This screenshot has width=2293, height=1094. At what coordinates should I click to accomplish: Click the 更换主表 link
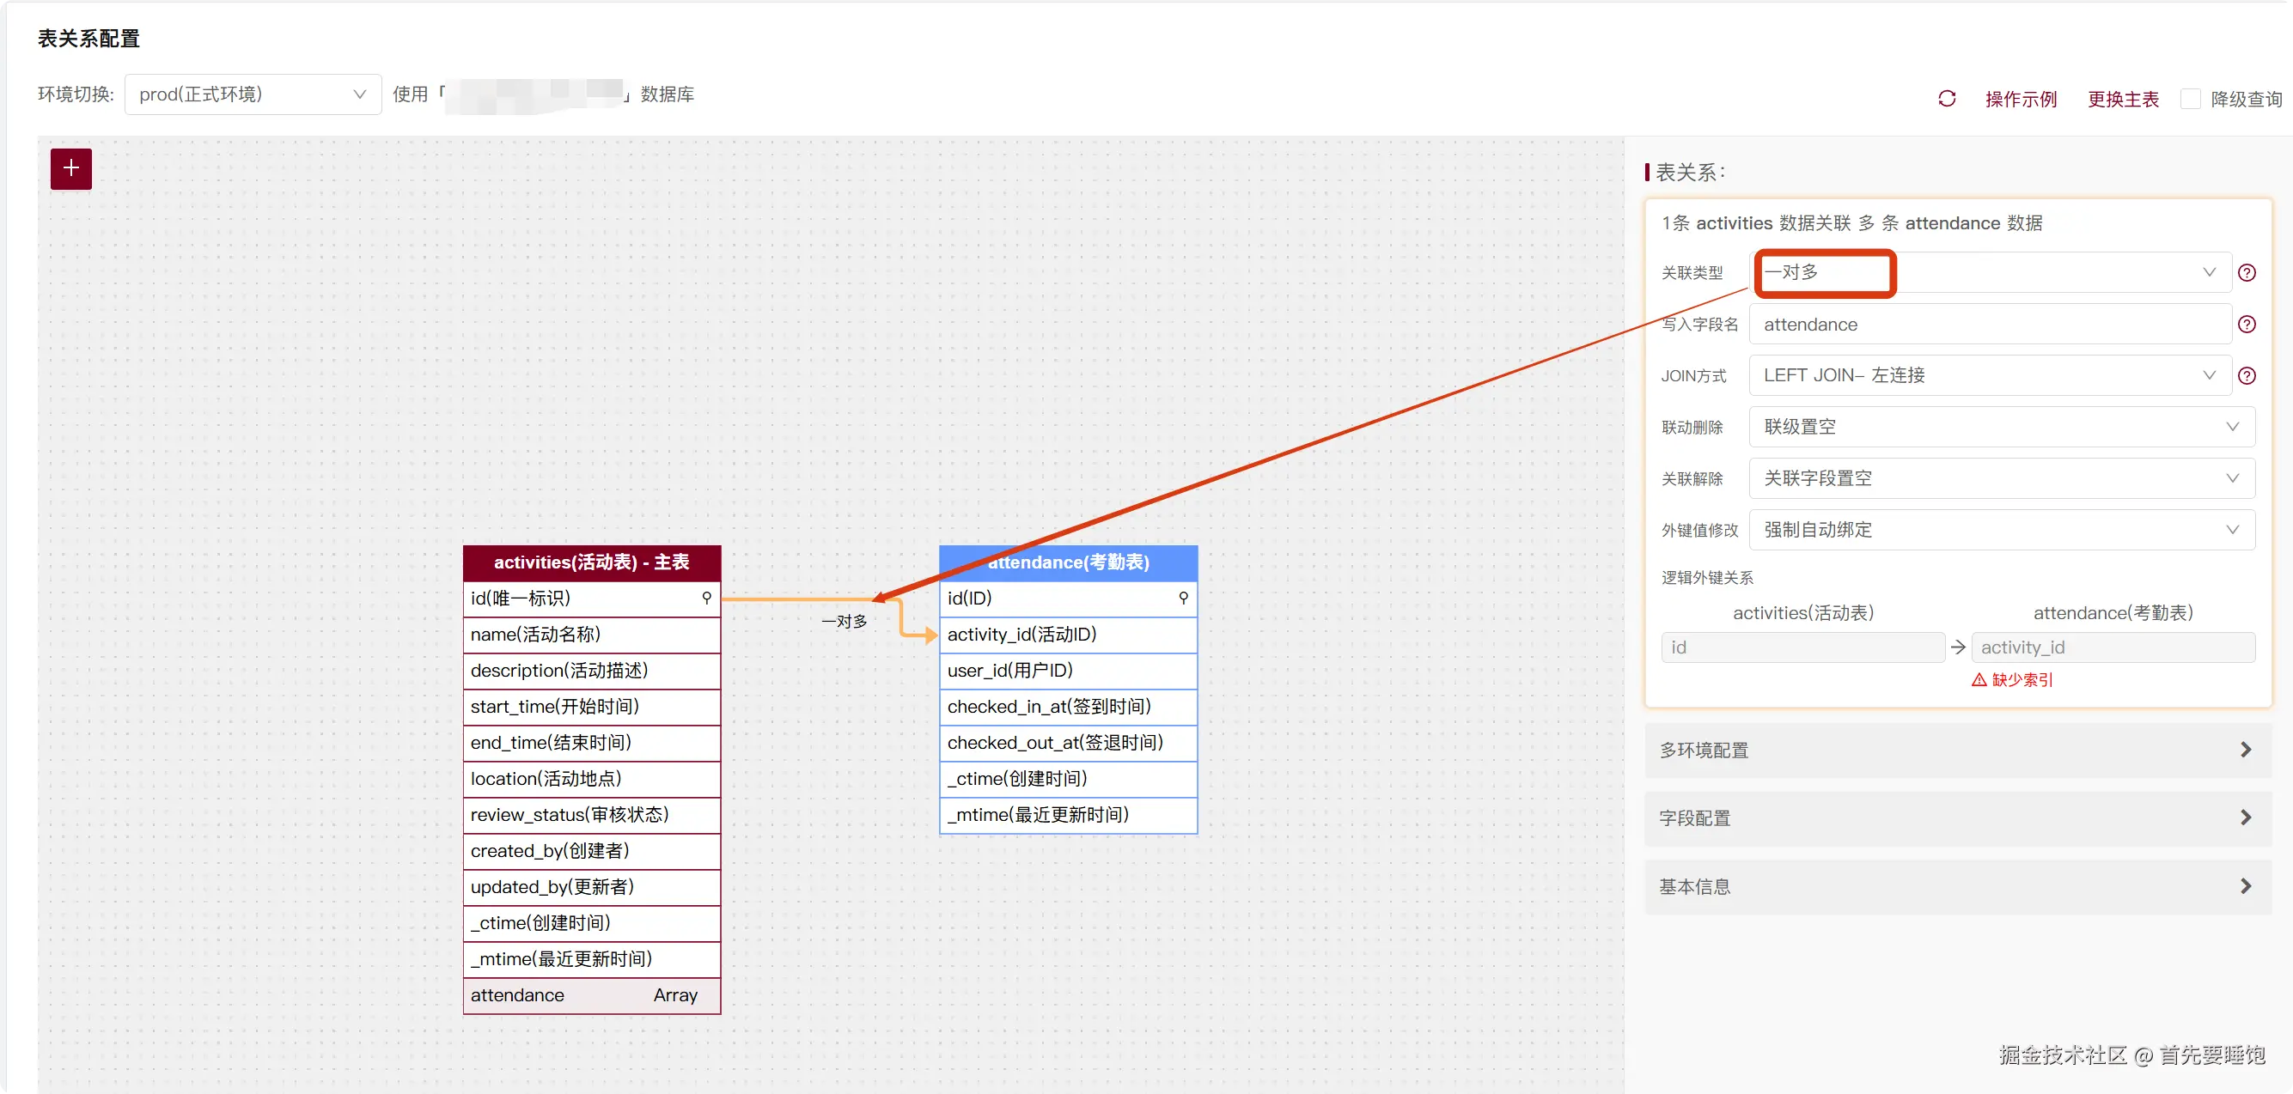(x=2123, y=99)
